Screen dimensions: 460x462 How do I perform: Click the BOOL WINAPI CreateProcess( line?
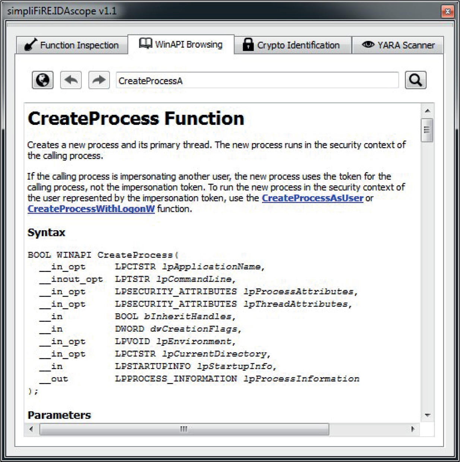[103, 255]
